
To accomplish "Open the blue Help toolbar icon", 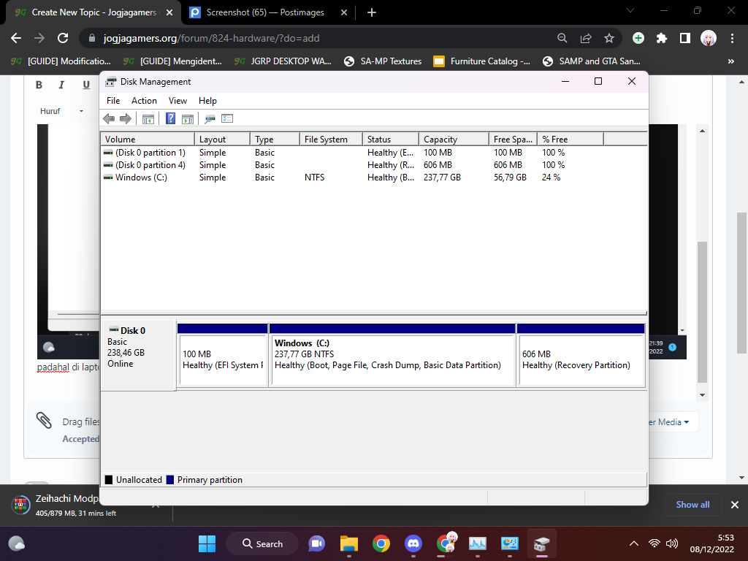I will pyautogui.click(x=170, y=119).
